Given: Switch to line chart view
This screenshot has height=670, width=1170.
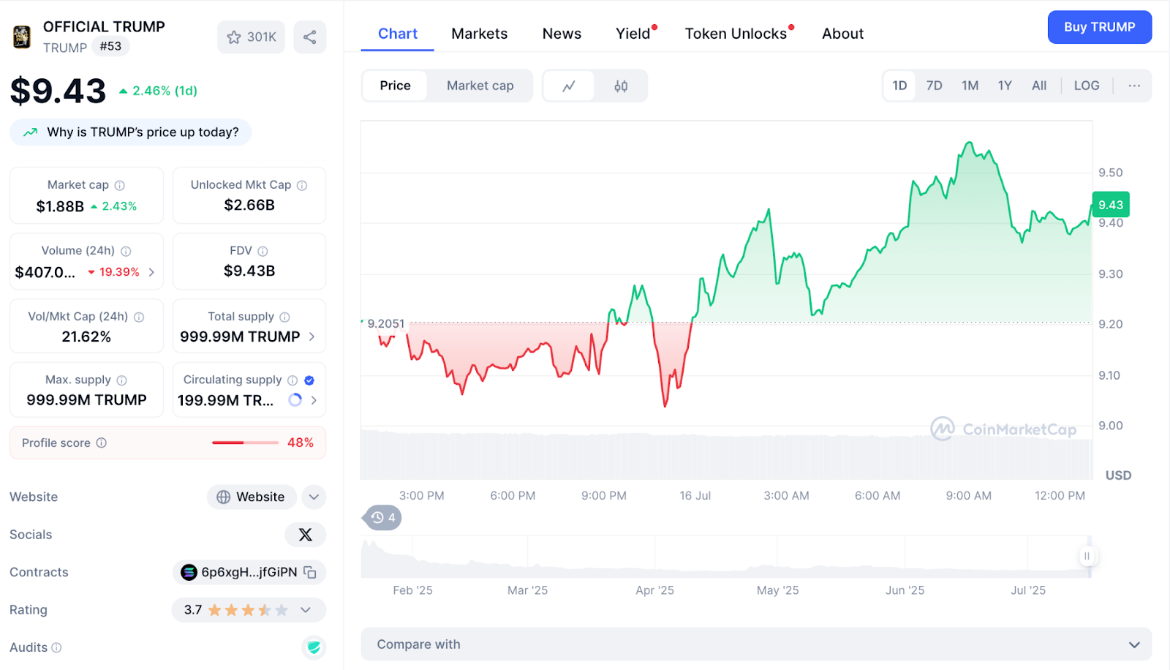Looking at the screenshot, I should 569,86.
